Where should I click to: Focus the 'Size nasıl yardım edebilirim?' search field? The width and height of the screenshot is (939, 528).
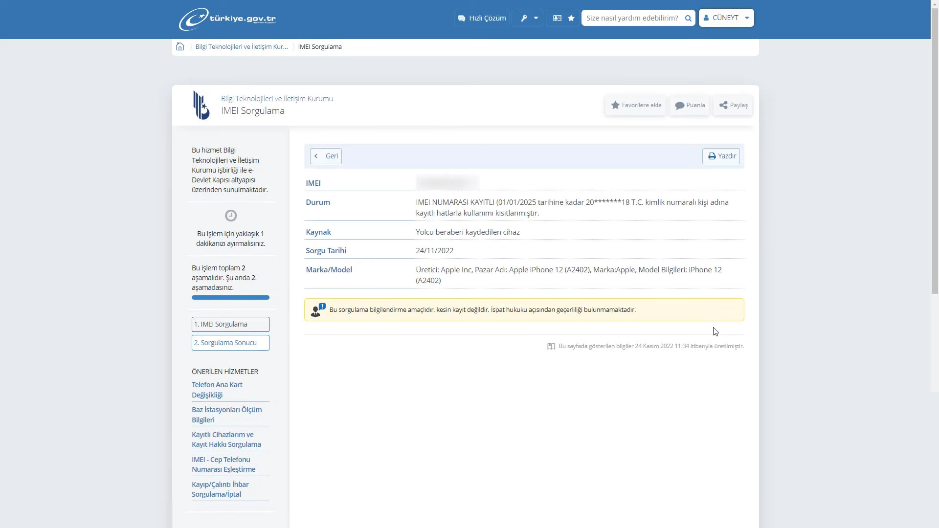coord(632,18)
